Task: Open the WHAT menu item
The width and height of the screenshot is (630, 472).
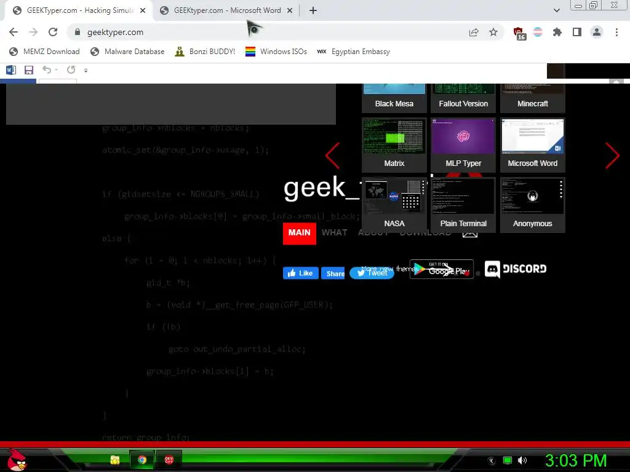Action: (x=334, y=233)
